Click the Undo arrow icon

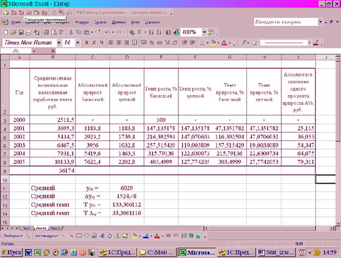[x=106, y=32]
